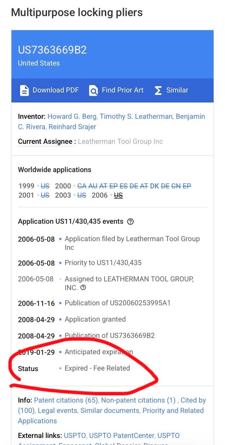Image resolution: width=225 pixels, height=445 pixels.
Task: Open the CA worldwide application link
Action: coord(82,186)
